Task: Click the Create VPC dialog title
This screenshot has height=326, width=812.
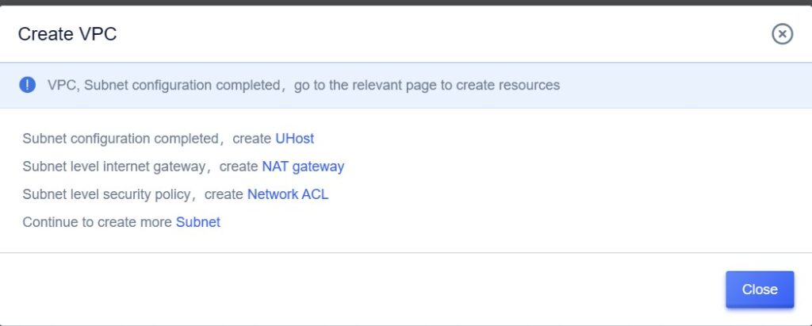Action: [x=67, y=33]
